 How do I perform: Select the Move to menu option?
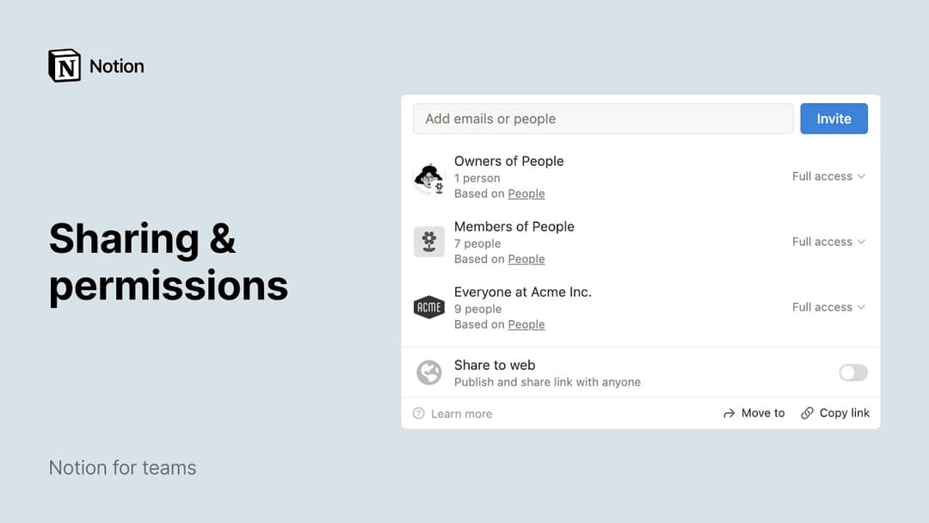click(762, 413)
